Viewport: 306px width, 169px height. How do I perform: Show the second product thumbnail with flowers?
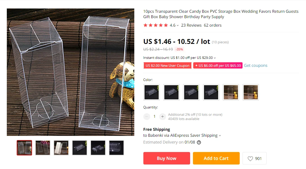click(43, 148)
